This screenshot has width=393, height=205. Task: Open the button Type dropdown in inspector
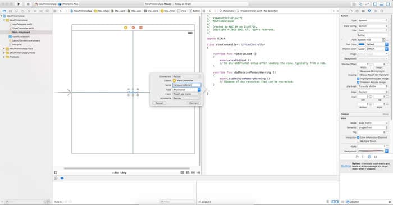point(373,21)
